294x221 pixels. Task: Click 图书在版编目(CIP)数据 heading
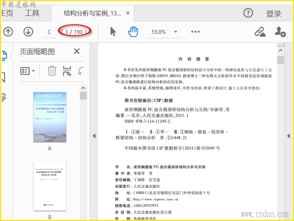[x=148, y=101]
